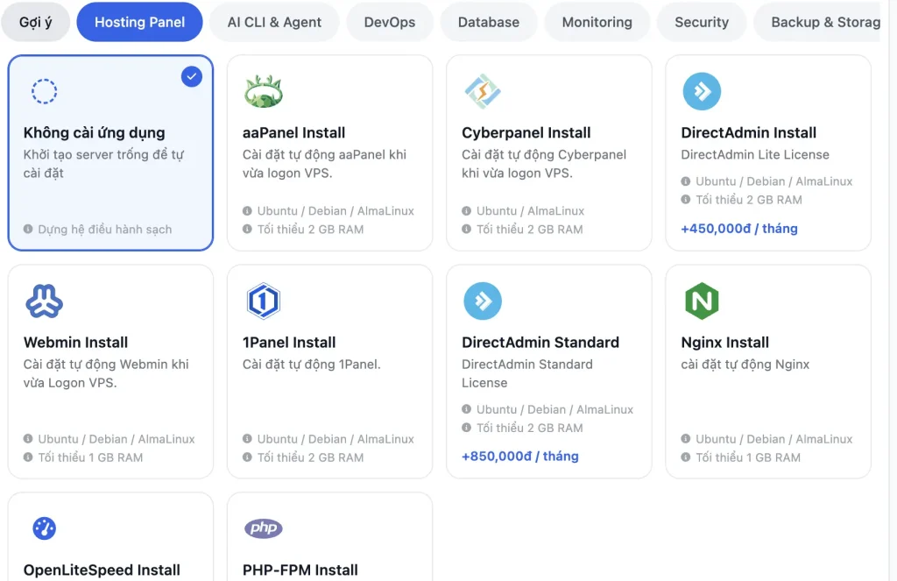Choose the 1Panel Install title
Viewport: 897px width, 581px height.
(289, 343)
